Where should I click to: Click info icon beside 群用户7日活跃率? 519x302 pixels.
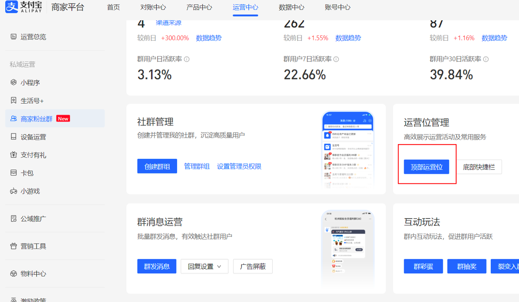coord(336,59)
